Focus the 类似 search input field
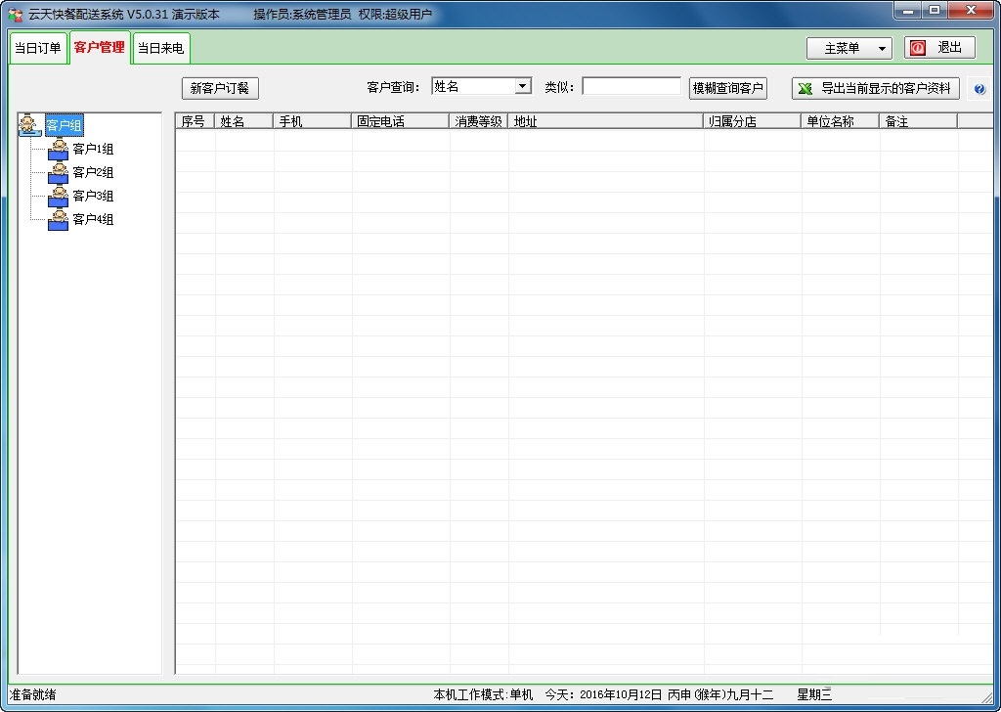The image size is (1001, 712). coord(631,86)
